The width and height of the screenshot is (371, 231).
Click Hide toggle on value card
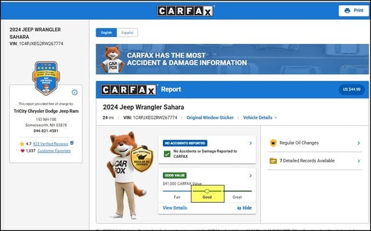coord(245,208)
